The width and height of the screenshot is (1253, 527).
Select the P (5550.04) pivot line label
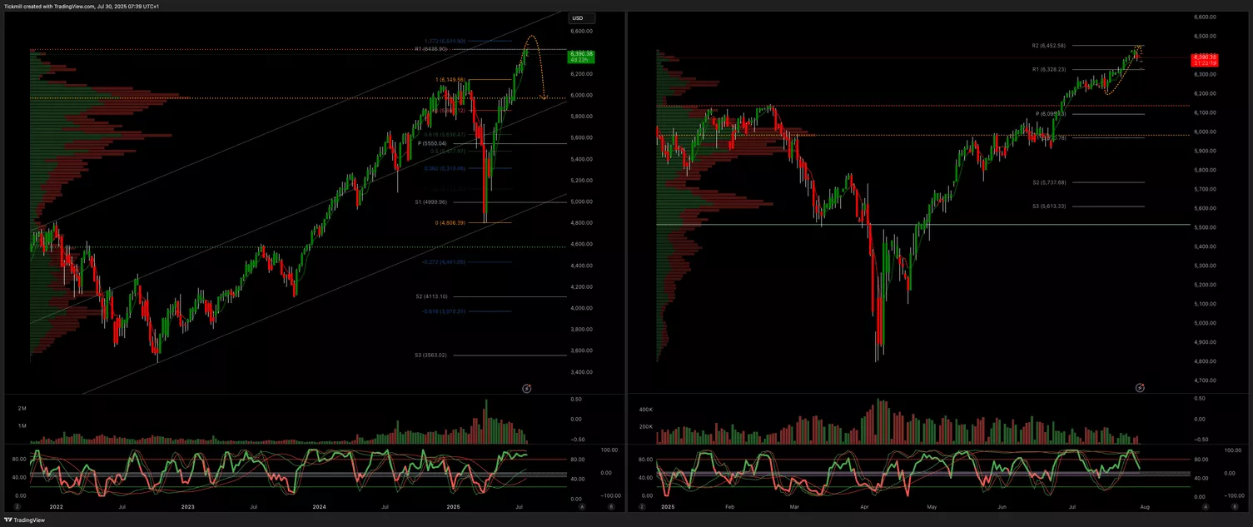(432, 143)
